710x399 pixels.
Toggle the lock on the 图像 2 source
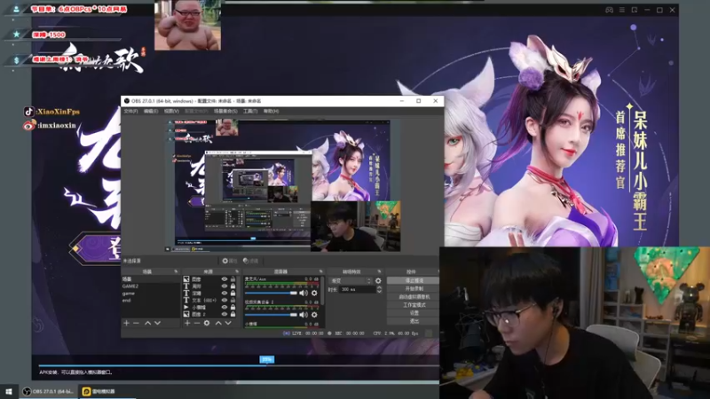coord(233,314)
